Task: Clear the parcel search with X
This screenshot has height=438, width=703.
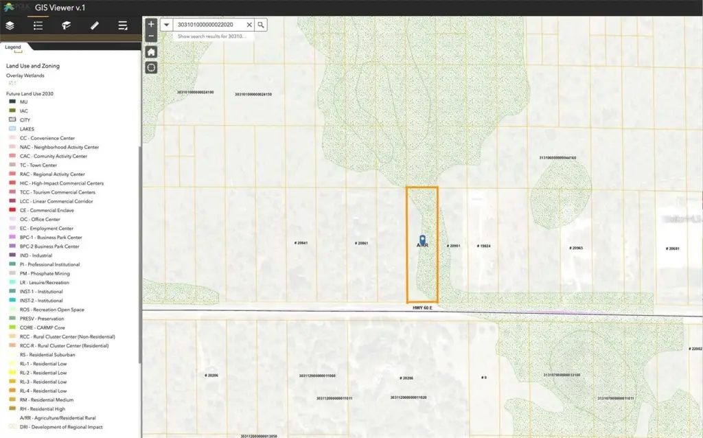Action: (x=249, y=25)
